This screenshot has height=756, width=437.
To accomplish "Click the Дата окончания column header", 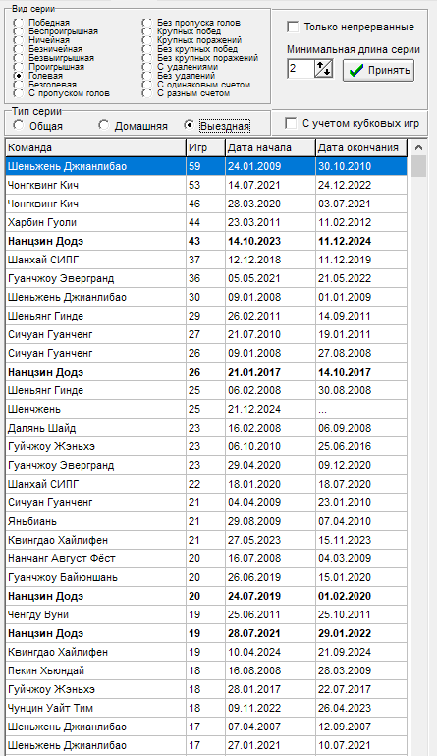I will 361,147.
